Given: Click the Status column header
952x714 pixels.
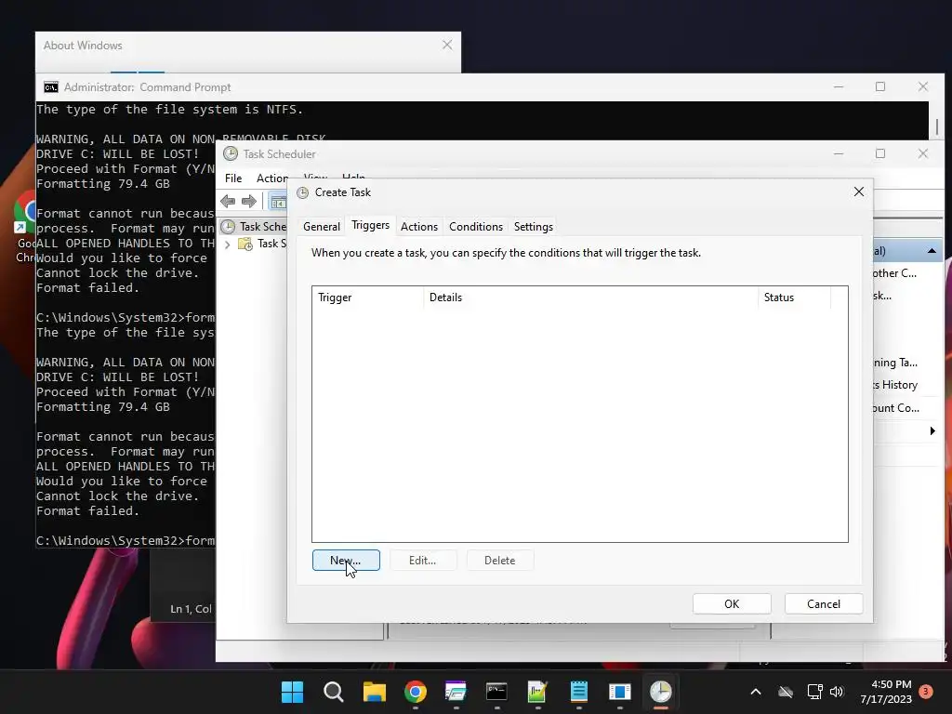Looking at the screenshot, I should point(794,297).
